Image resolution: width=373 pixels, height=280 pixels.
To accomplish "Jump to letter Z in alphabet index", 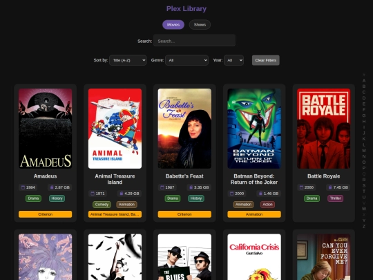I will tap(364, 227).
